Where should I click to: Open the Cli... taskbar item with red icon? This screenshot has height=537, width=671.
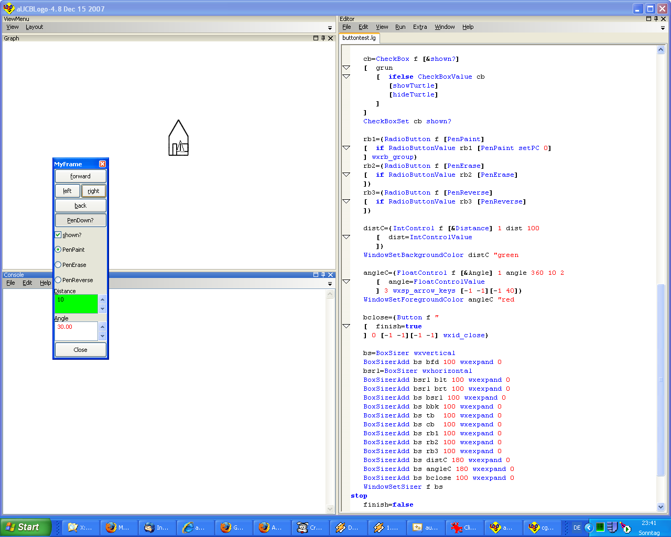(x=464, y=528)
